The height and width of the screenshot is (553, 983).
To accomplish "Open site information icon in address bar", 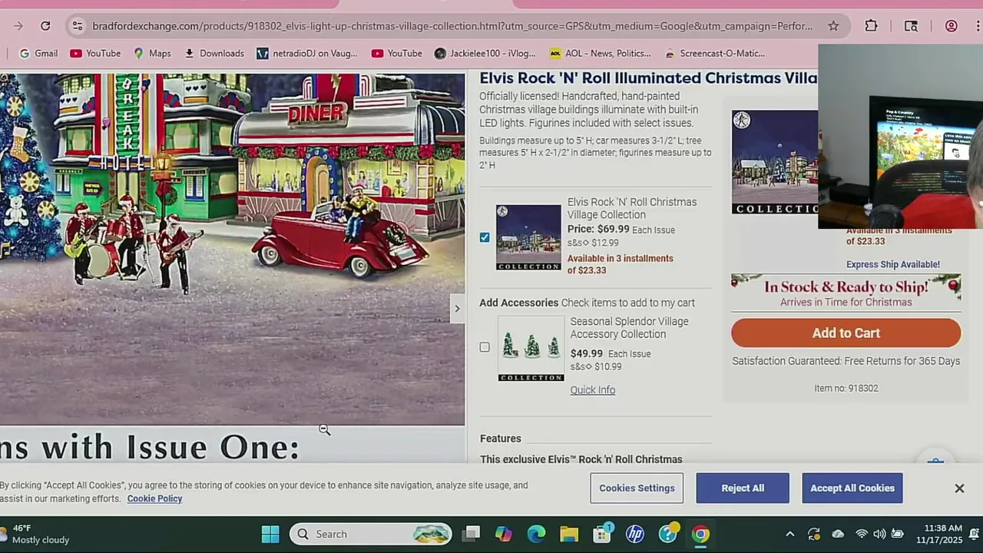I will click(77, 26).
